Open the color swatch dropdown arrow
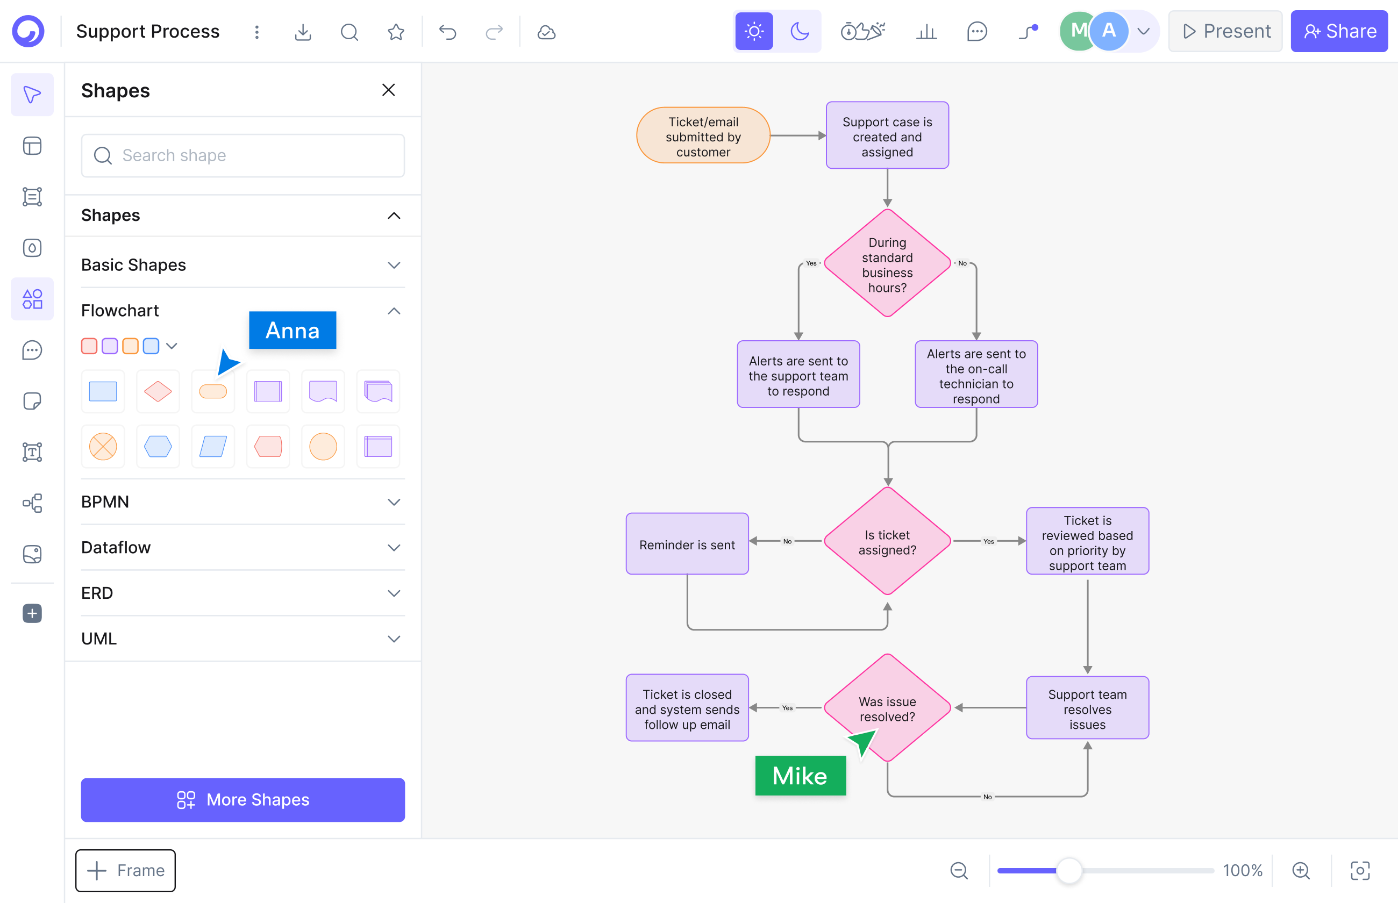 tap(171, 346)
